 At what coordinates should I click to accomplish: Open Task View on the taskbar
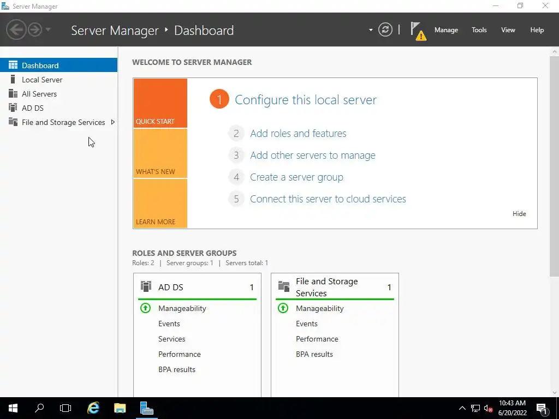[66, 408]
